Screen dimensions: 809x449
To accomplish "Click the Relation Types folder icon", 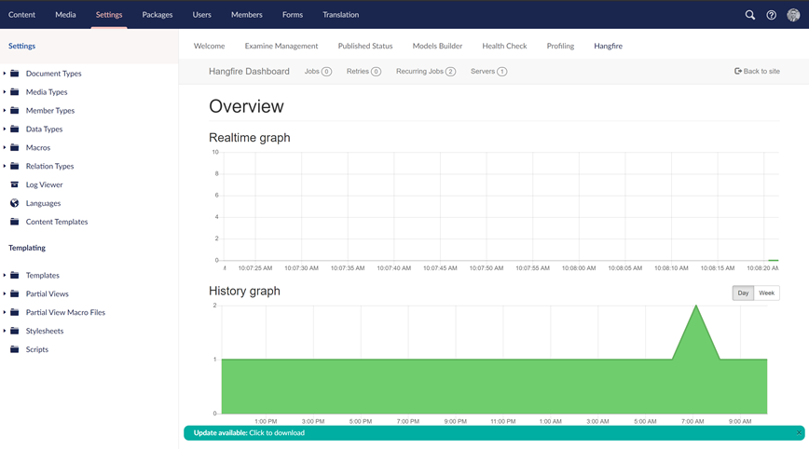I will (15, 166).
